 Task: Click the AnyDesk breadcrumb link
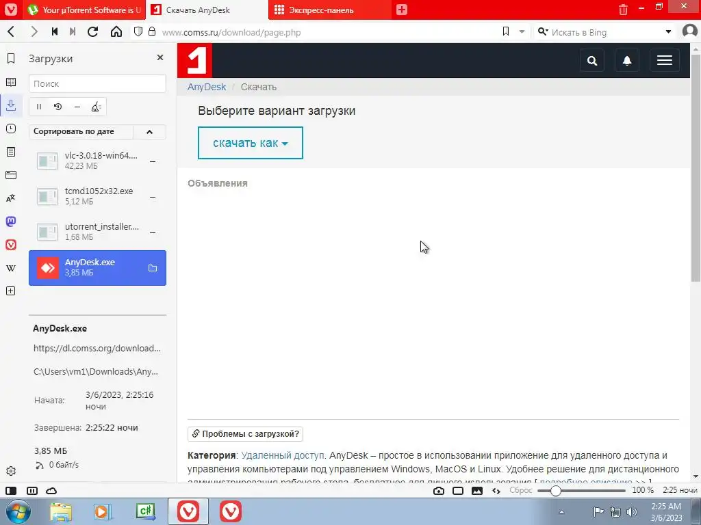click(207, 87)
